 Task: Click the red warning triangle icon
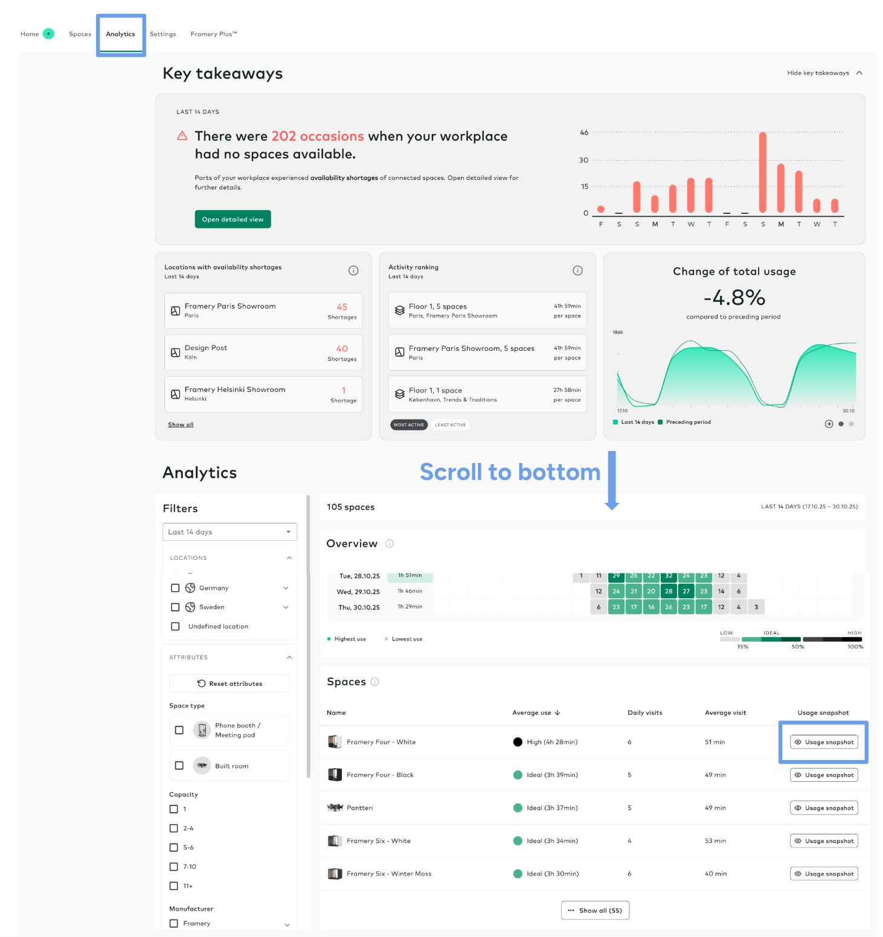coord(182,136)
